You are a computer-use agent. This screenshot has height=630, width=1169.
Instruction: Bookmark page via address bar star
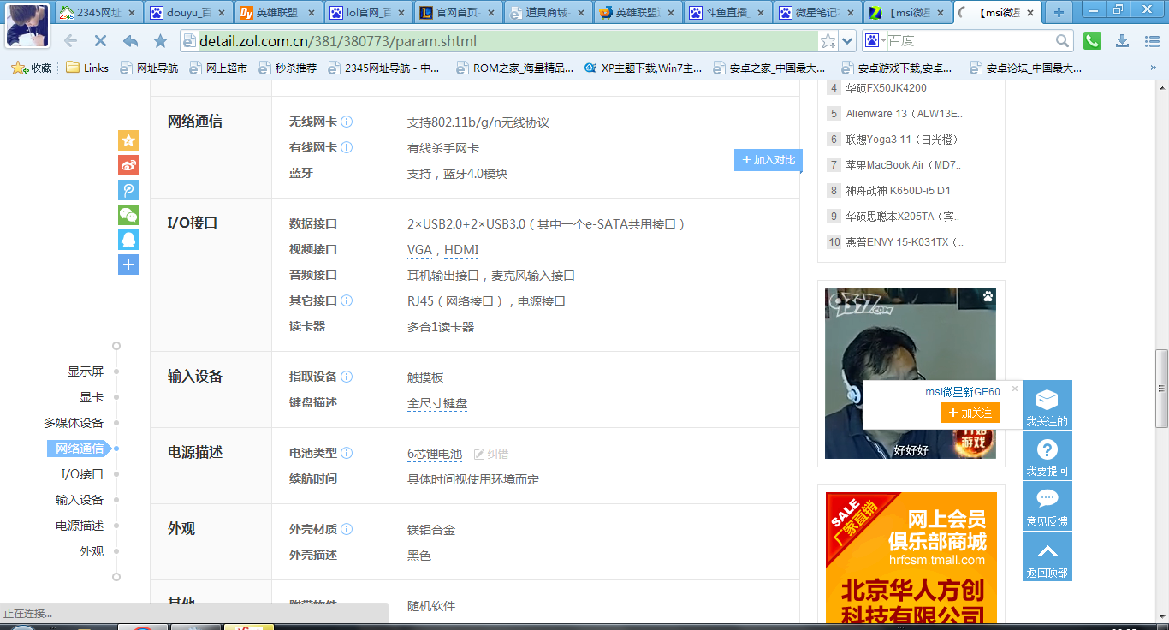(828, 41)
